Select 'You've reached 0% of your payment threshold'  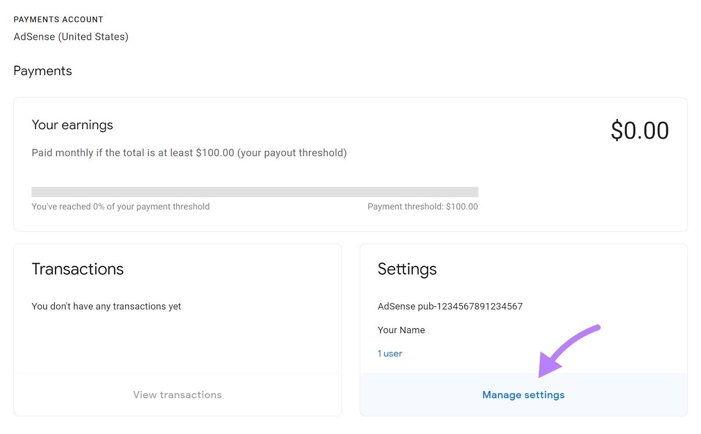[120, 206]
